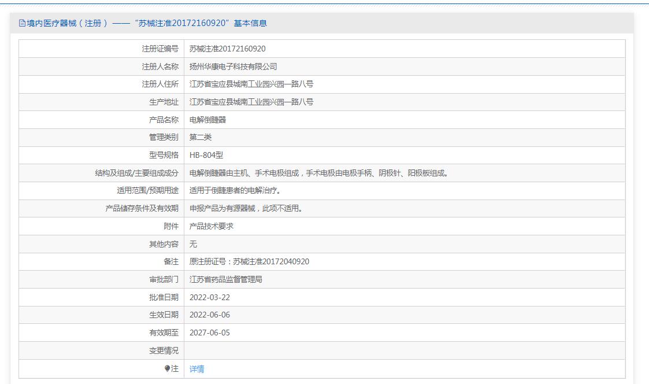This screenshot has height=384, width=649.
Task: Select registration number 苏械注准20172160920 cell
Action: coord(228,49)
